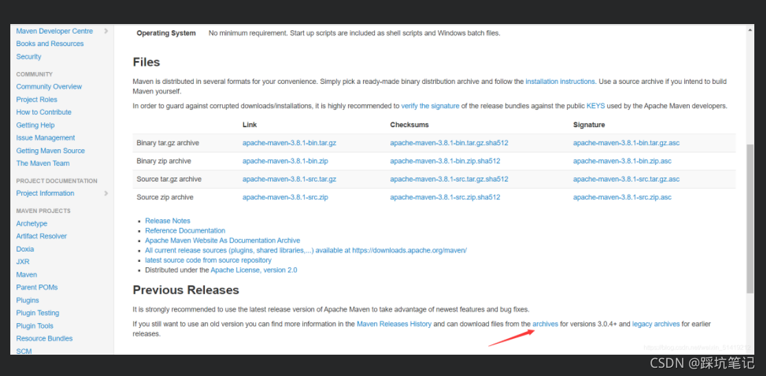Open apache-maven-3.8.1-bin.zip.asc signature
The width and height of the screenshot is (766, 376).
coord(622,161)
